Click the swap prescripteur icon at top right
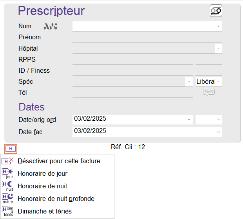Viewport: 243px width, 219px height. (216, 11)
